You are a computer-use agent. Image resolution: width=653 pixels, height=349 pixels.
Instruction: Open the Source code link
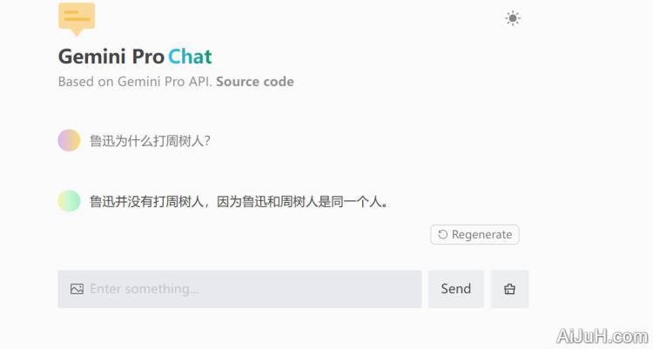click(x=255, y=82)
